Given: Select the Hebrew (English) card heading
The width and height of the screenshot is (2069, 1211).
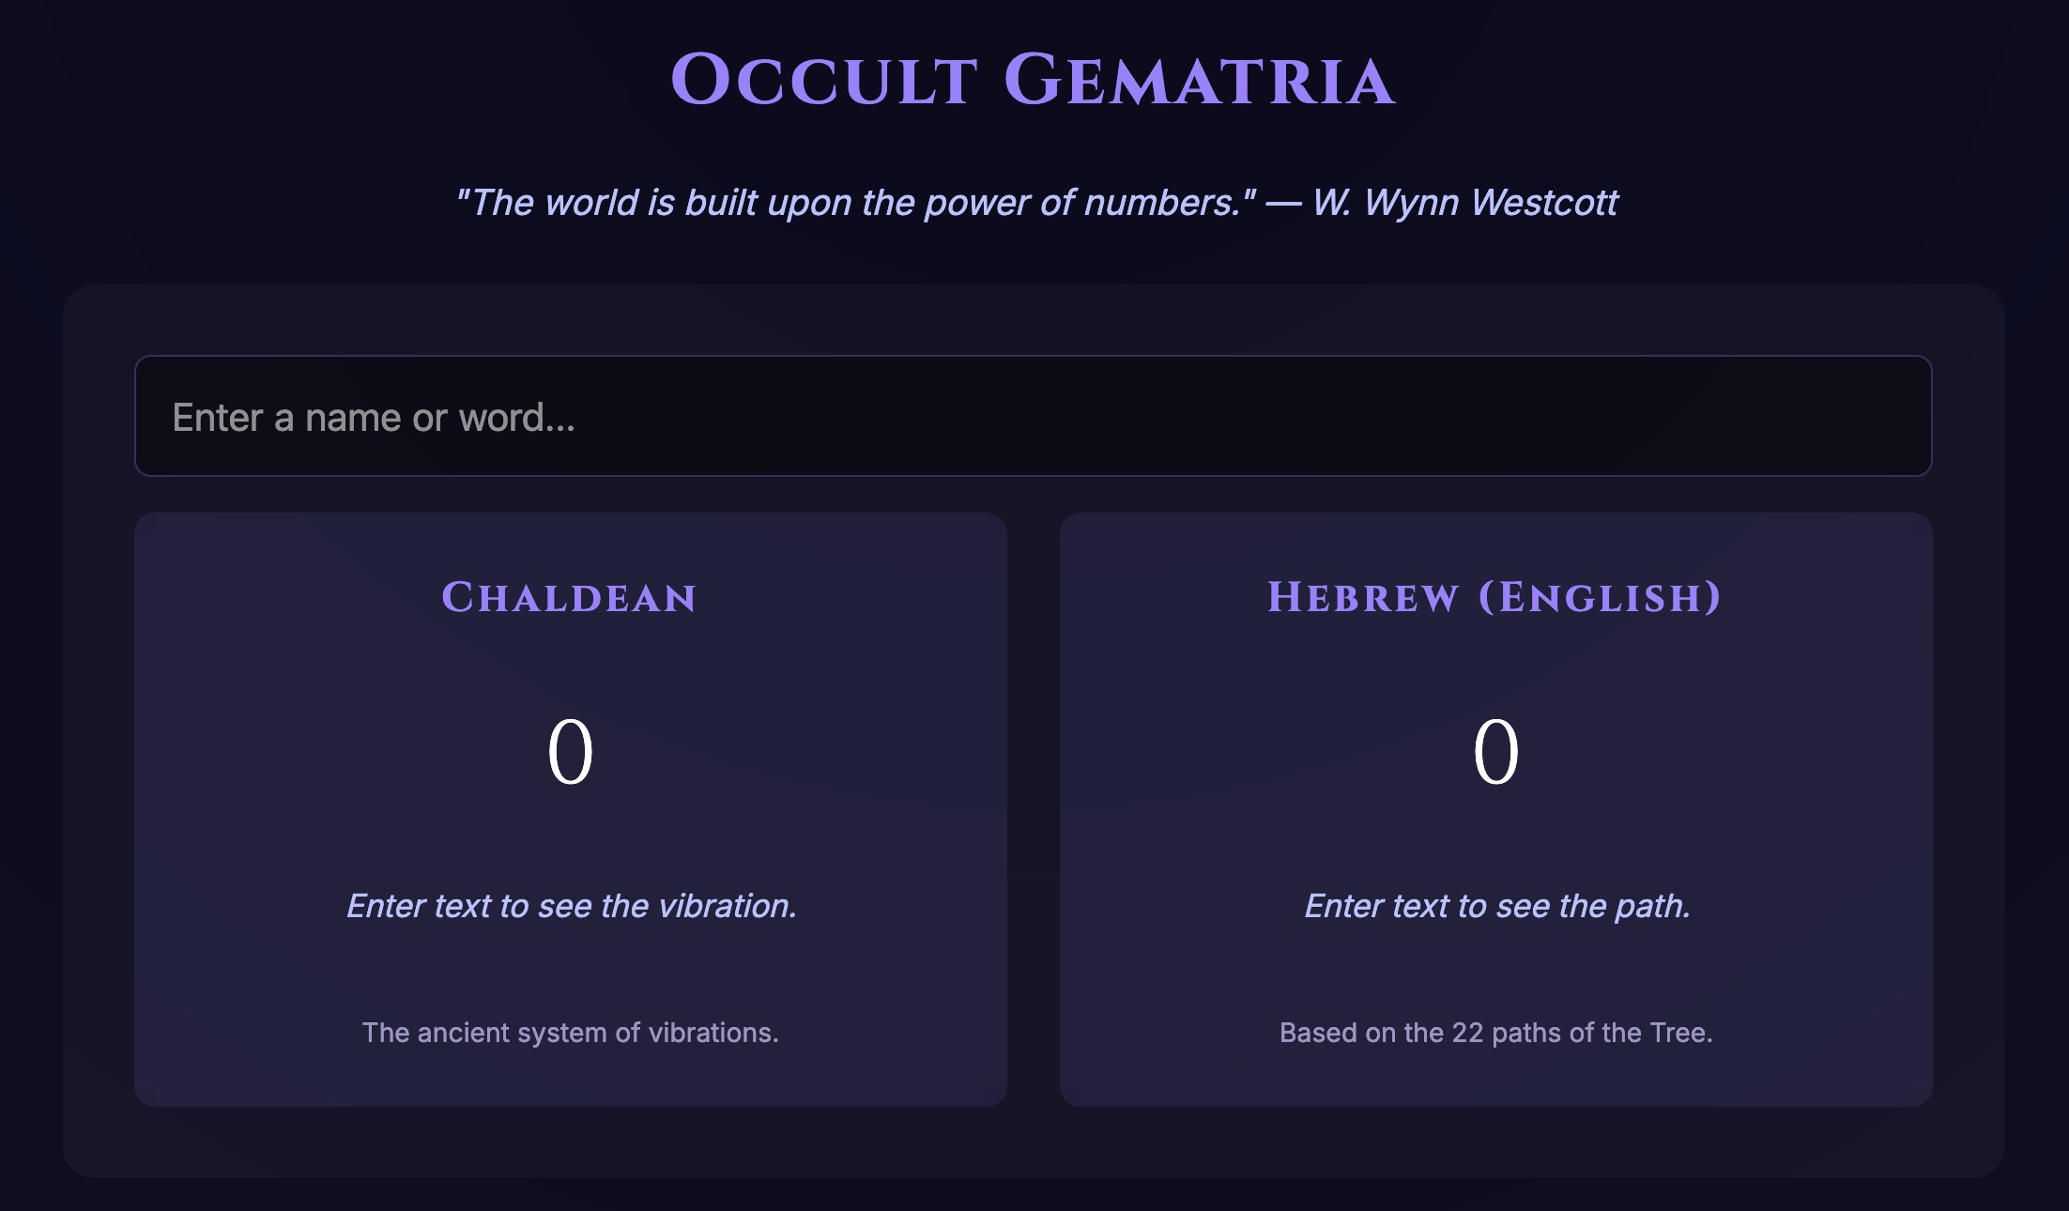Looking at the screenshot, I should coord(1496,598).
